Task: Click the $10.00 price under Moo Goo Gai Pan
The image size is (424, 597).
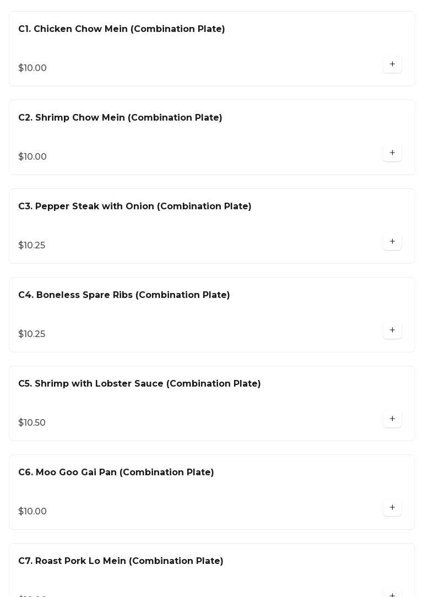Action: coord(32,511)
